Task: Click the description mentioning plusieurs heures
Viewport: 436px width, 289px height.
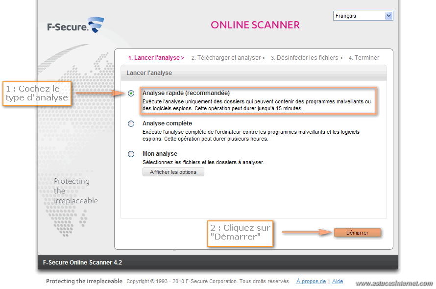Action: [x=251, y=135]
